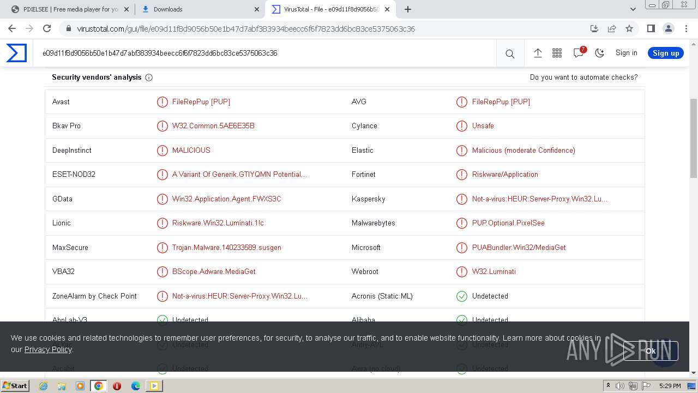Screen dimensions: 698x393
Task: Click the browser address bar URL
Action: click(x=246, y=29)
